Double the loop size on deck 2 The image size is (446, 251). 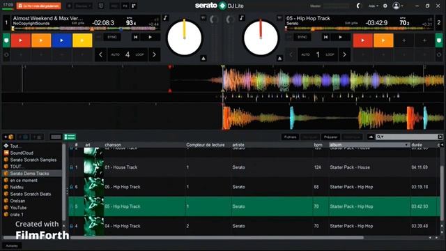(344, 54)
